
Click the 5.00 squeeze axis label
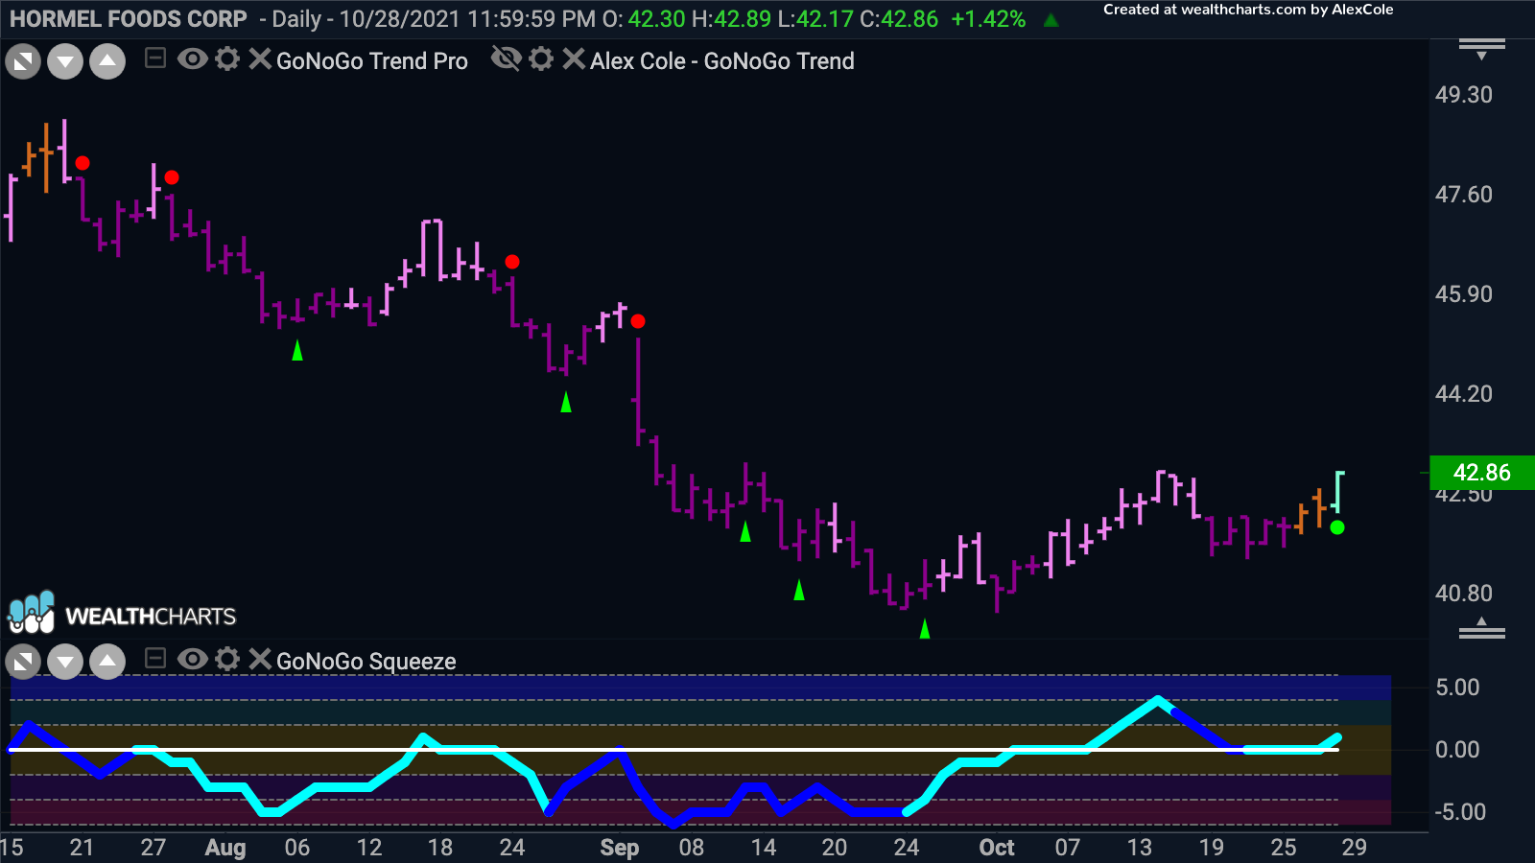coord(1457,688)
